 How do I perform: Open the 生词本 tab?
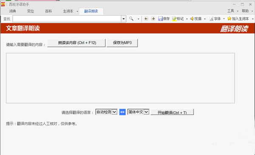coord(68,11)
